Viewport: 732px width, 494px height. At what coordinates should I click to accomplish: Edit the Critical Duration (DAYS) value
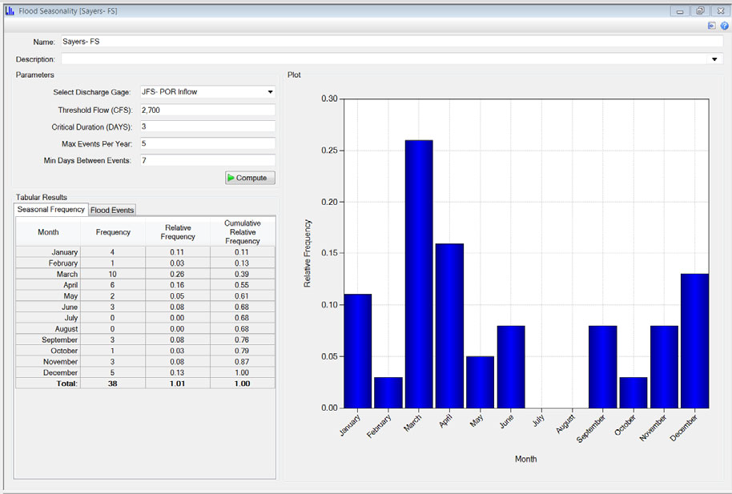207,128
